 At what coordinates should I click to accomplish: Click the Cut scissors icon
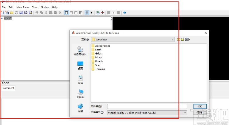click(46, 13)
